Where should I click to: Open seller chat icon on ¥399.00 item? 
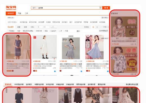(x=55, y=71)
